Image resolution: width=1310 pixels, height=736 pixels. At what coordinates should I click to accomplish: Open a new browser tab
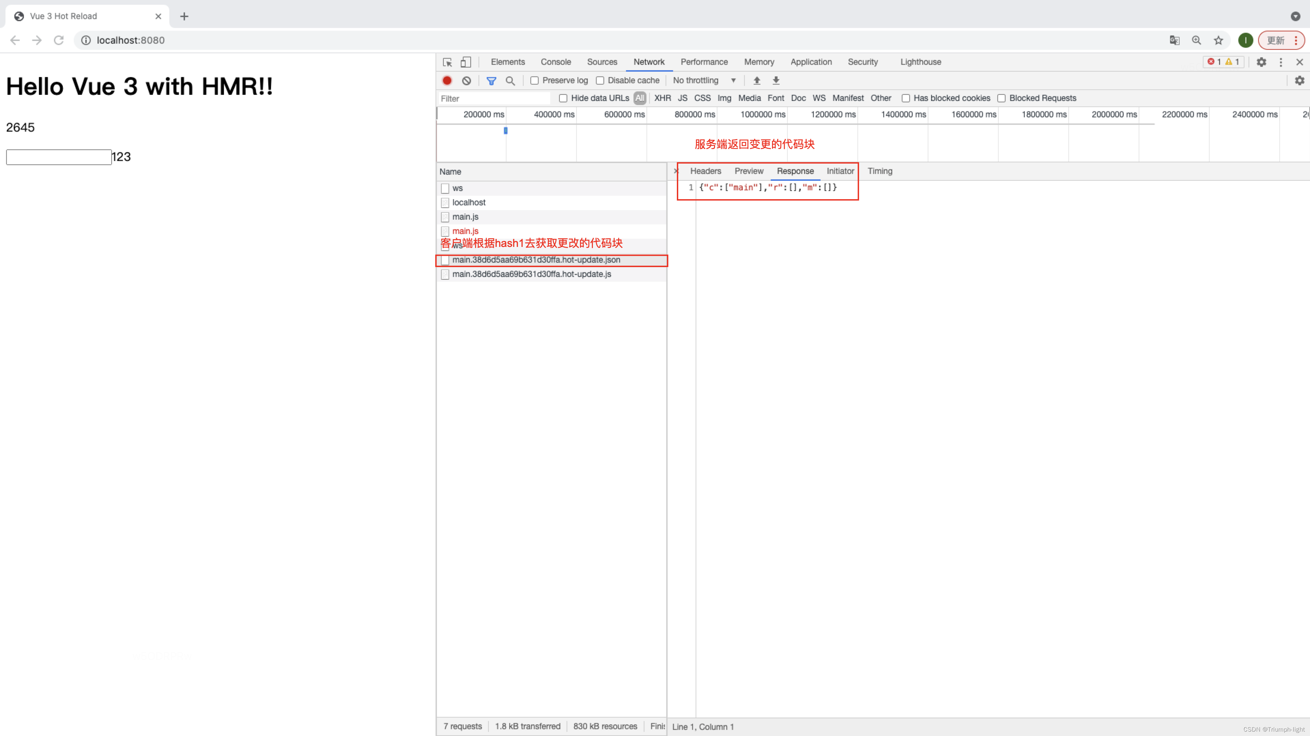(184, 16)
